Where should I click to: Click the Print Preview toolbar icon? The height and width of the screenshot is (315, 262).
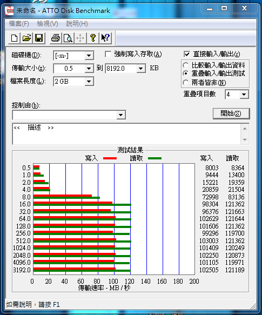(68, 38)
